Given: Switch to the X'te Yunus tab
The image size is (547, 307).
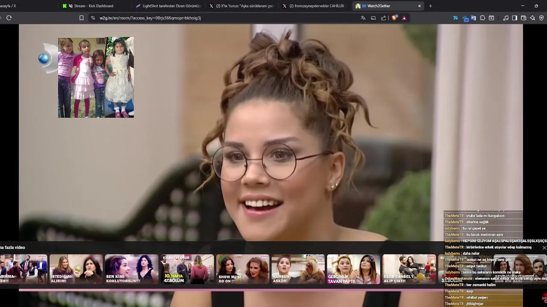Looking at the screenshot, I should (x=241, y=6).
